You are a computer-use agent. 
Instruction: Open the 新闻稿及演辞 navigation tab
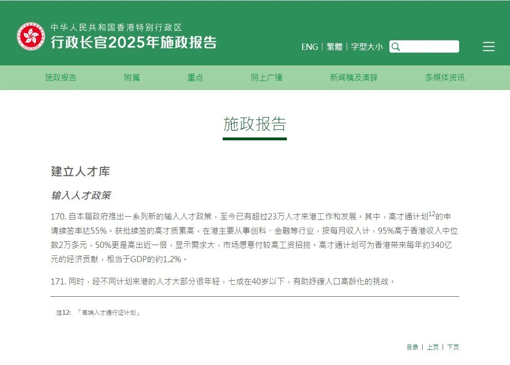coord(354,78)
